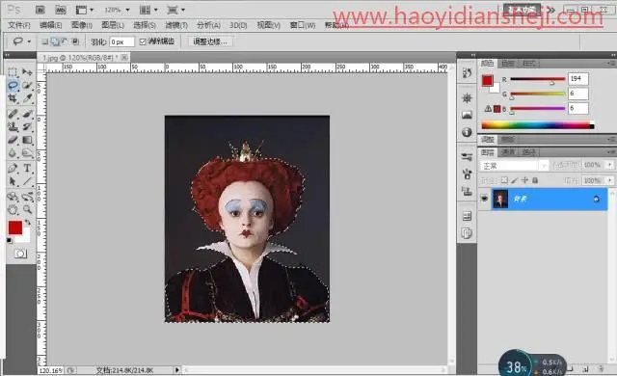Screen dimensions: 617x376
Task: Select the Clone Stamp tool
Action: tap(13, 127)
